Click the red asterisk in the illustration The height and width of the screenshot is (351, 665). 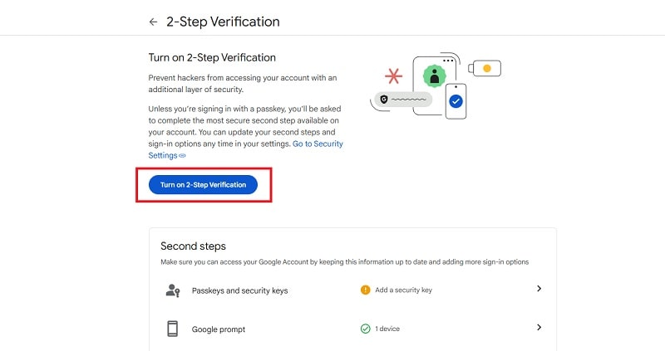point(393,76)
